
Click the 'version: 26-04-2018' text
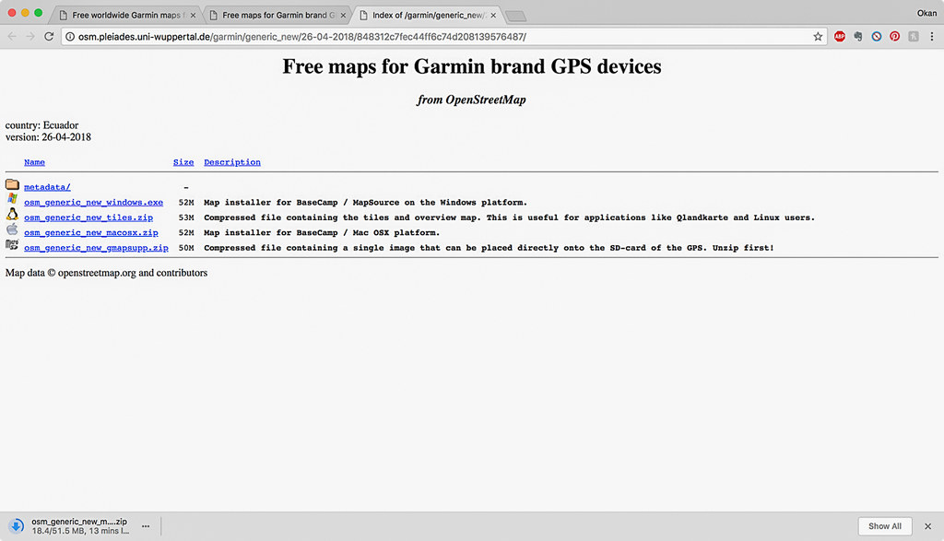(48, 137)
